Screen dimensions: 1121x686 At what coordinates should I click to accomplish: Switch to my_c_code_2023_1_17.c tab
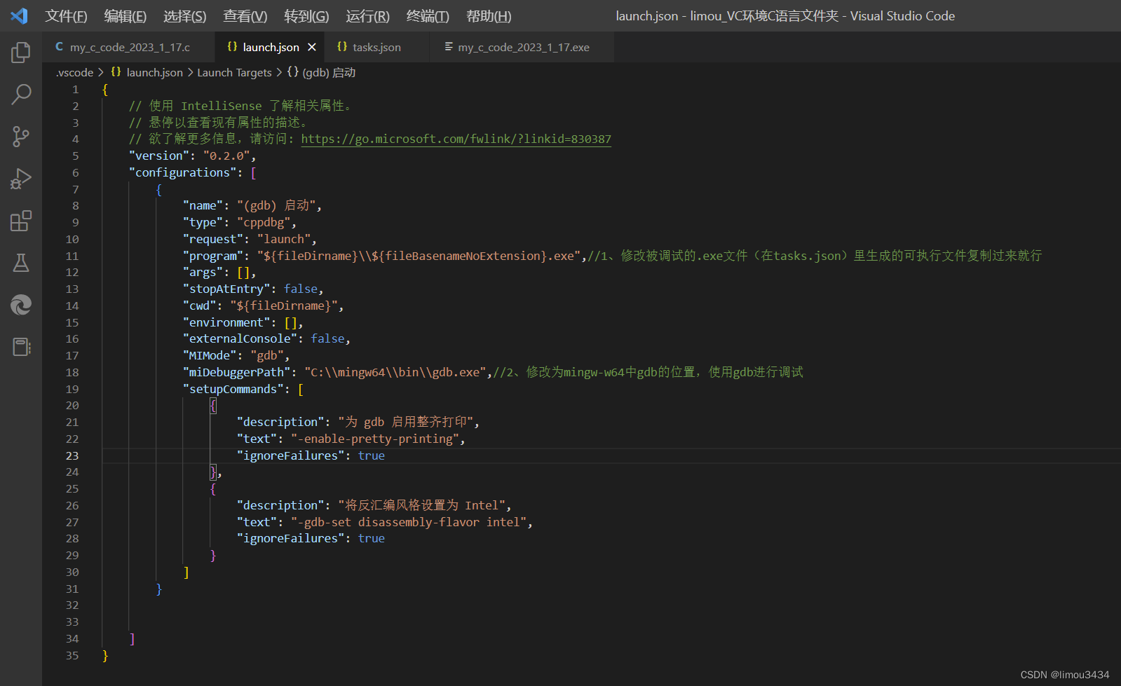click(130, 47)
